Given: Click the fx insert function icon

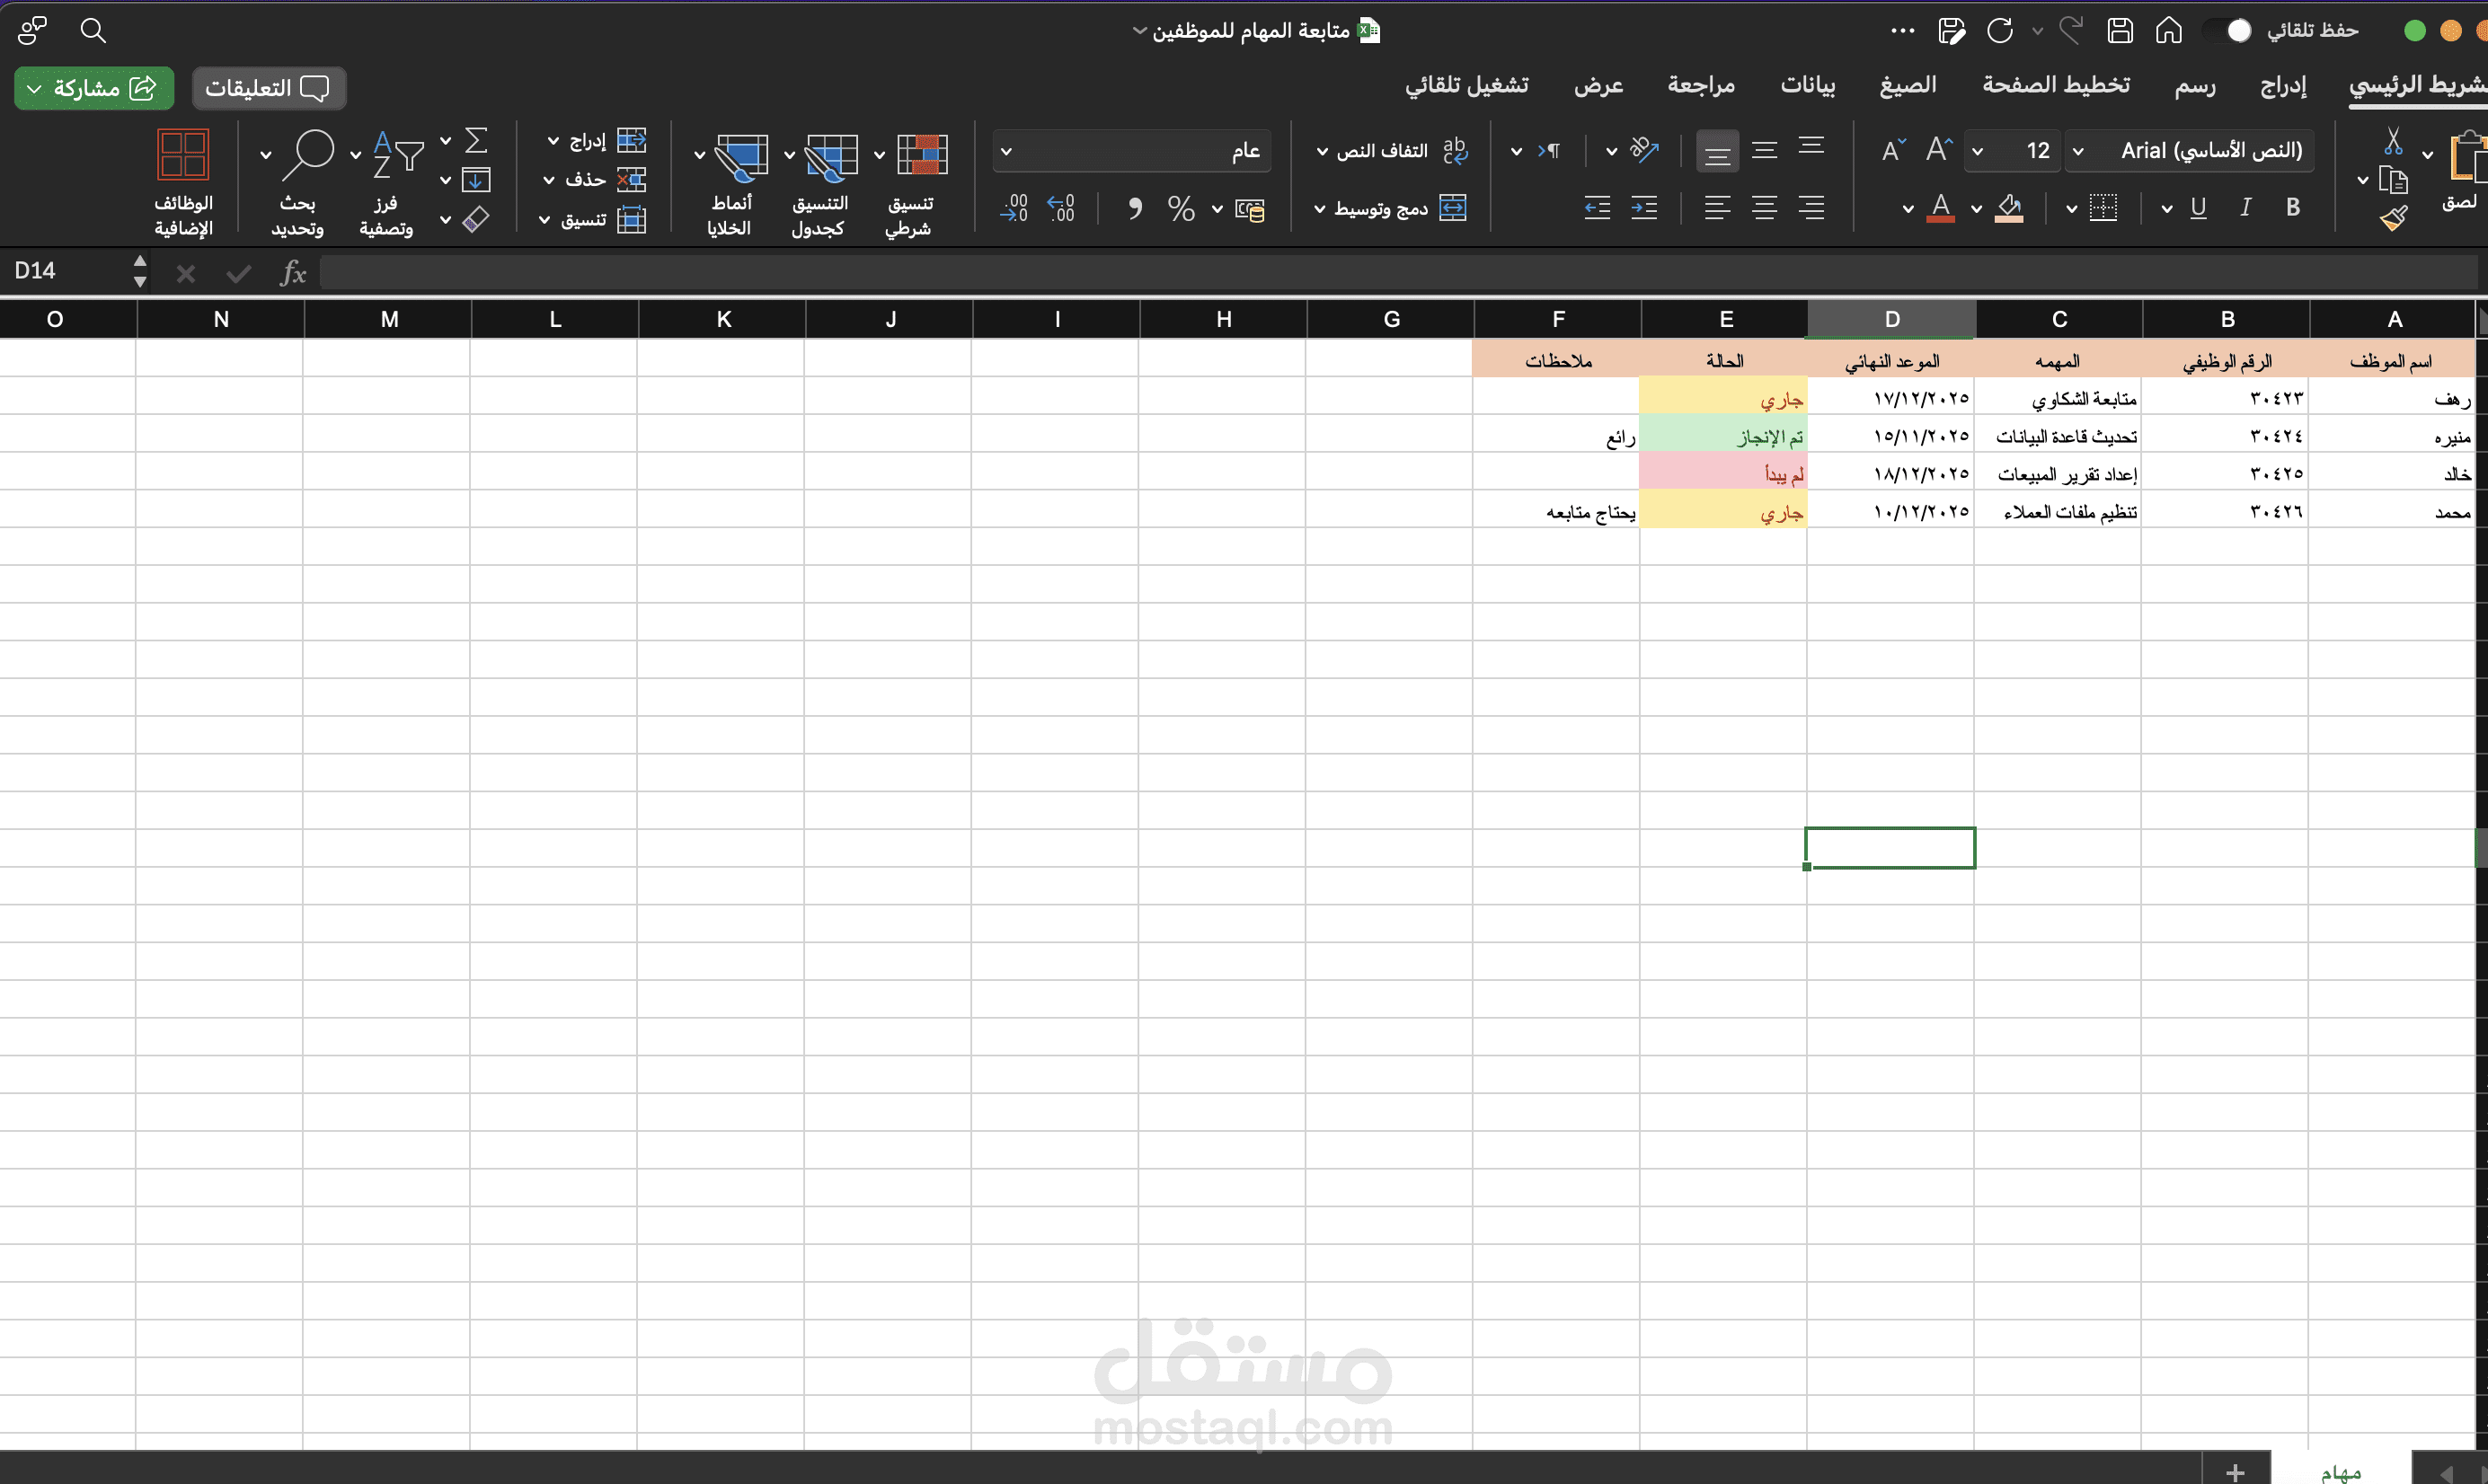Looking at the screenshot, I should pyautogui.click(x=292, y=272).
